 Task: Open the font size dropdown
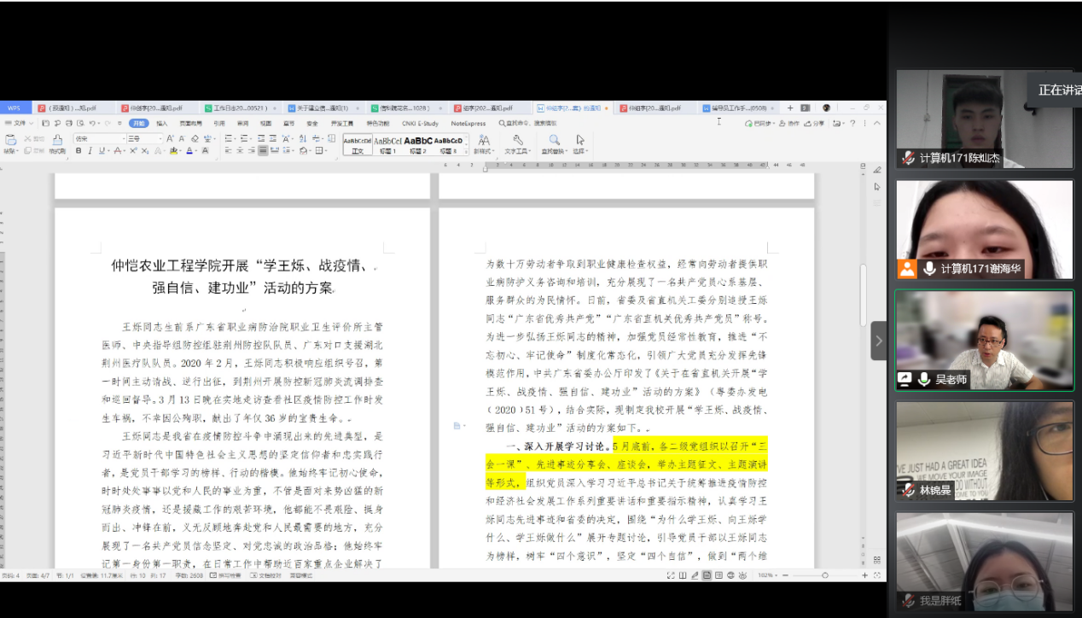[143, 138]
